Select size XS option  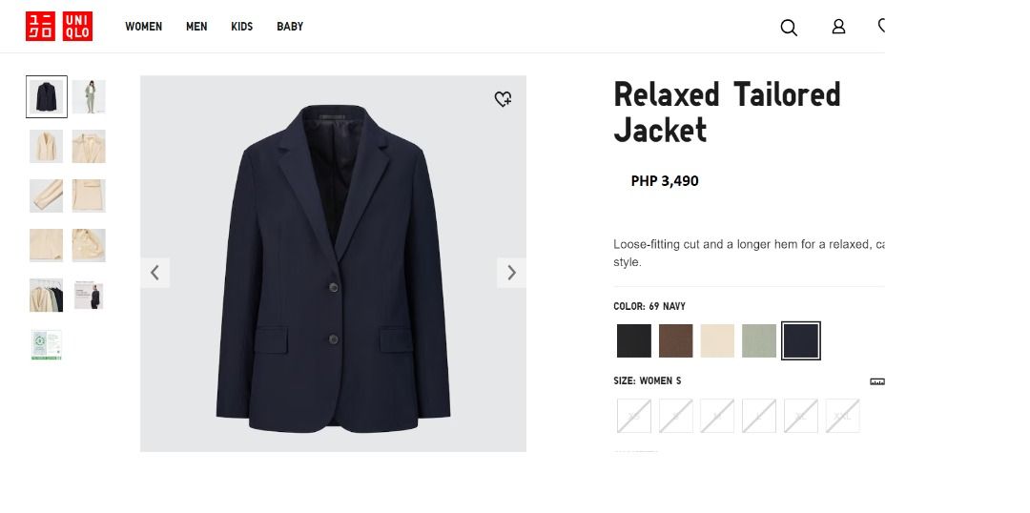click(x=634, y=416)
